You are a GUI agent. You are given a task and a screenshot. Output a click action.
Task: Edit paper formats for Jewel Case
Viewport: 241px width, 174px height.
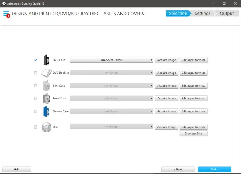coord(193,99)
